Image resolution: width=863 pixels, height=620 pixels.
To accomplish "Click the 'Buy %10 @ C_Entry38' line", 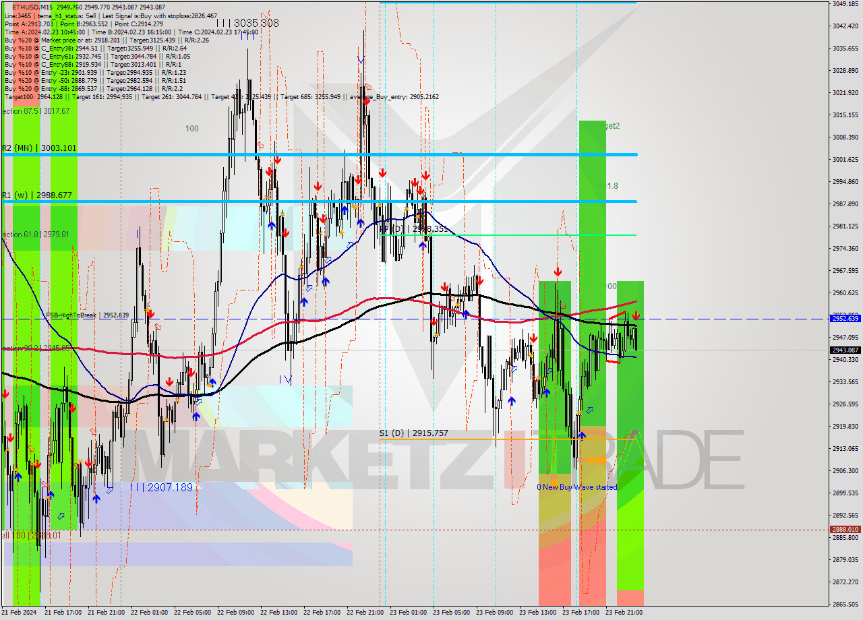I will click(x=96, y=48).
